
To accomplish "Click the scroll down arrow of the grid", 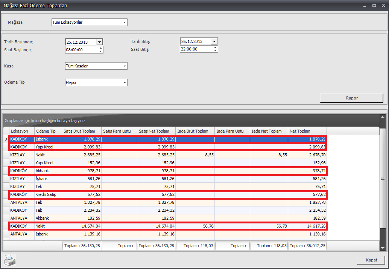I will coord(383,248).
